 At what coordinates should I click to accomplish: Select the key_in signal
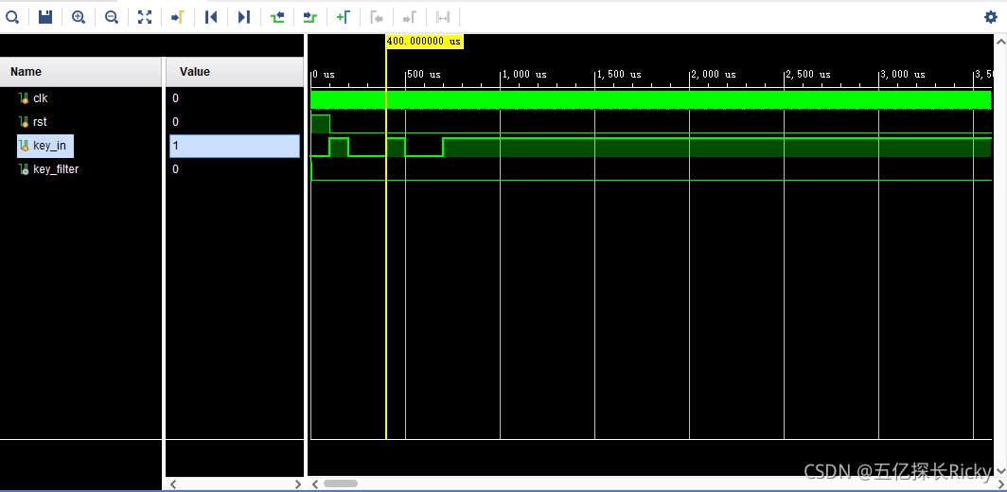45,146
